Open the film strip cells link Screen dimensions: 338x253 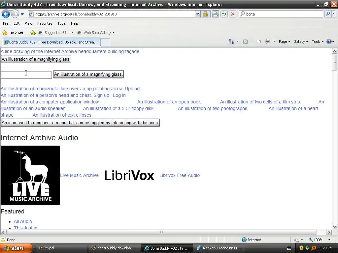(x=260, y=102)
